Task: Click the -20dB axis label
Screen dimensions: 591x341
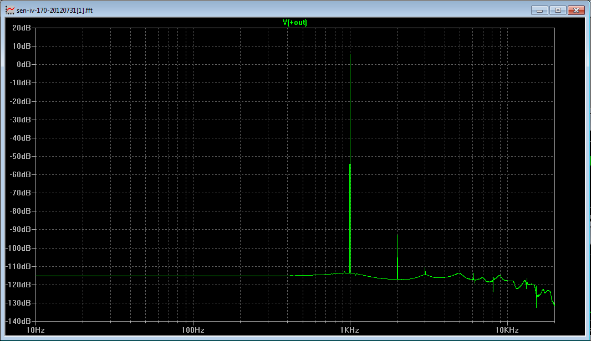Action: tap(20, 101)
